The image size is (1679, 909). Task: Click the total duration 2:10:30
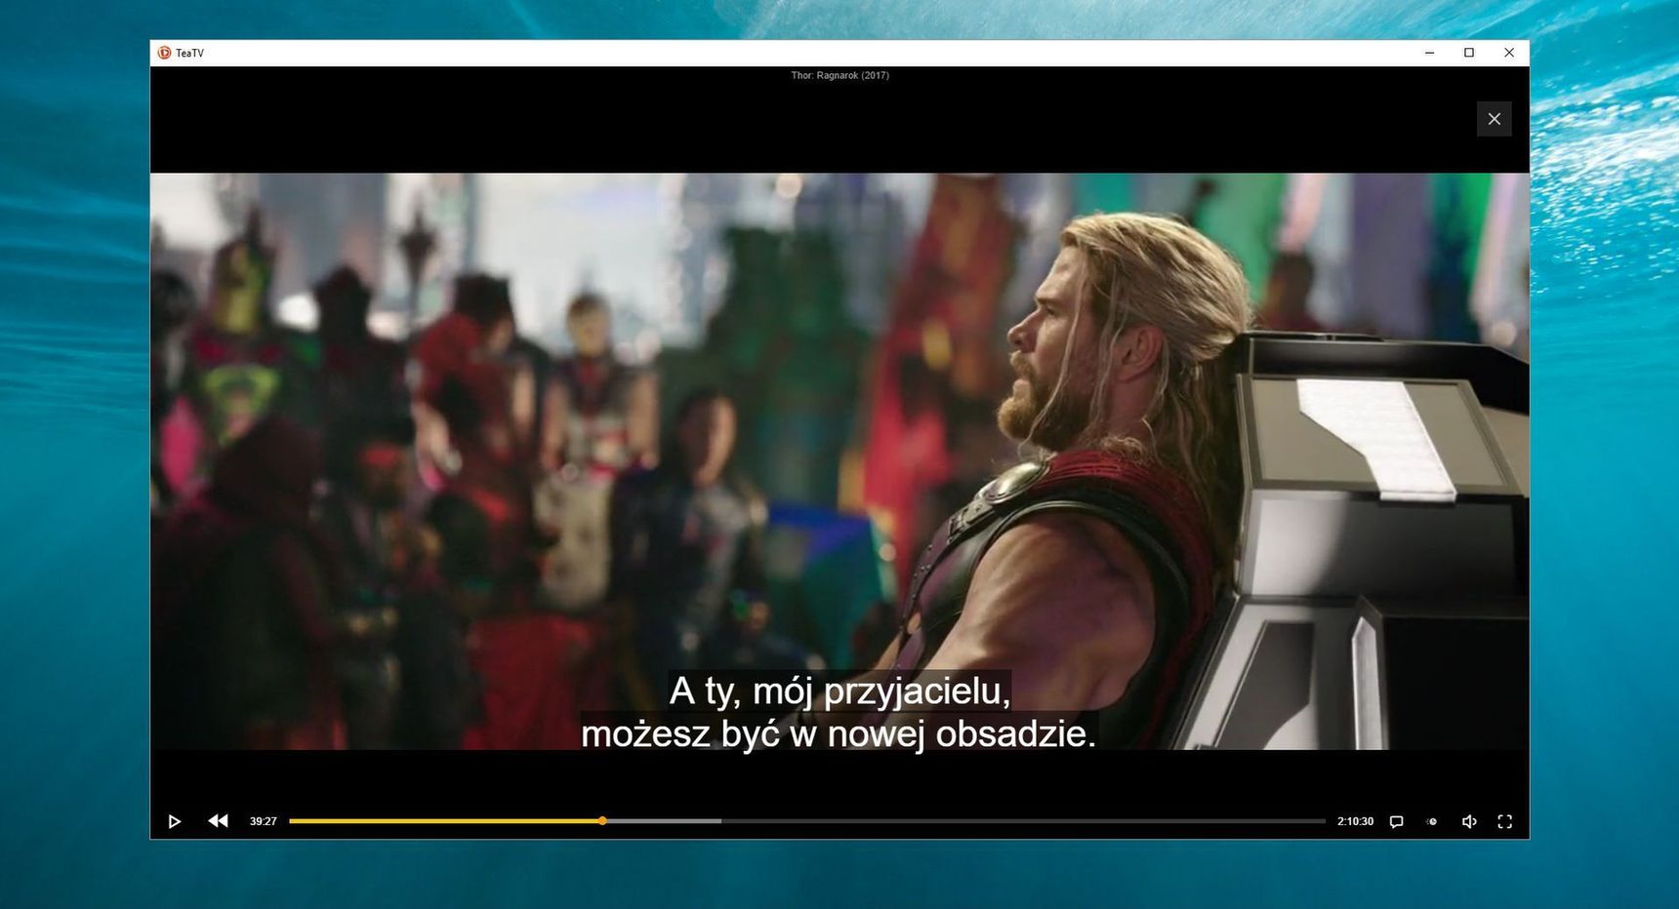coord(1355,821)
